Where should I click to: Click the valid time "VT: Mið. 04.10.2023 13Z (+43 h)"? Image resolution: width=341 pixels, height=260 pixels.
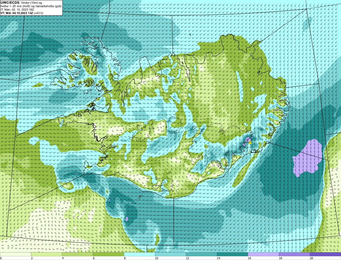point(22,13)
